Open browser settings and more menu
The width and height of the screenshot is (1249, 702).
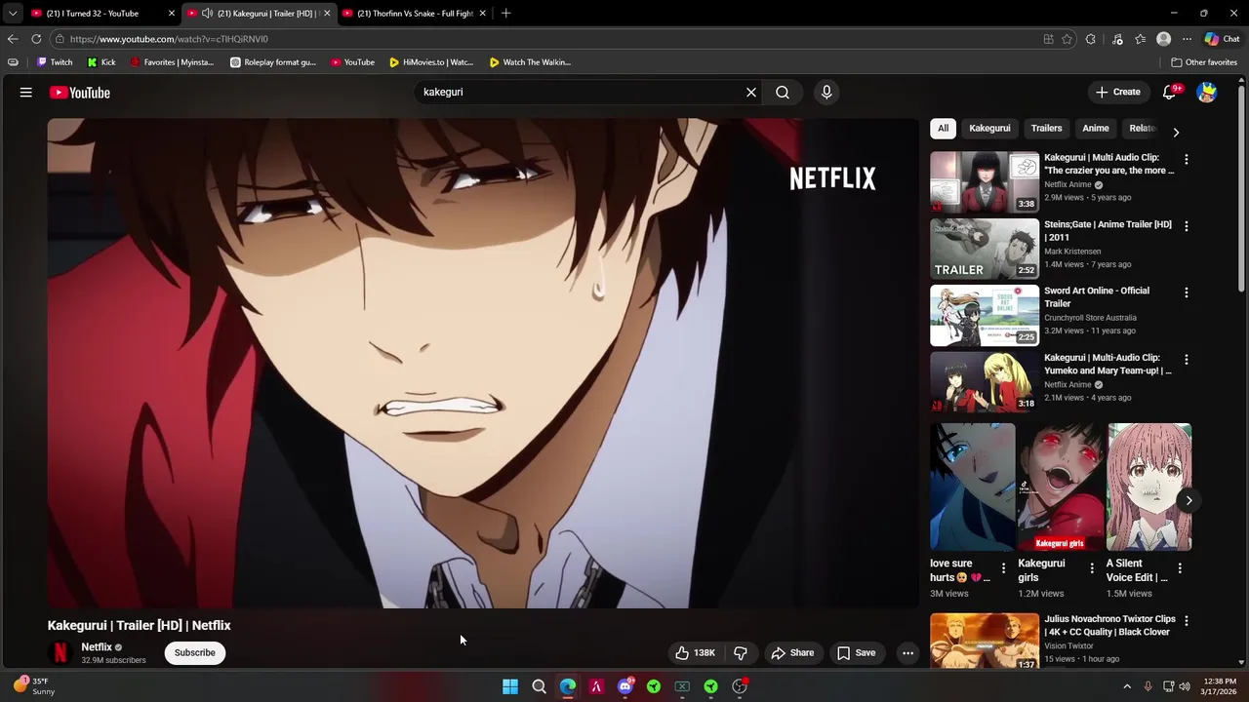pyautogui.click(x=1187, y=39)
